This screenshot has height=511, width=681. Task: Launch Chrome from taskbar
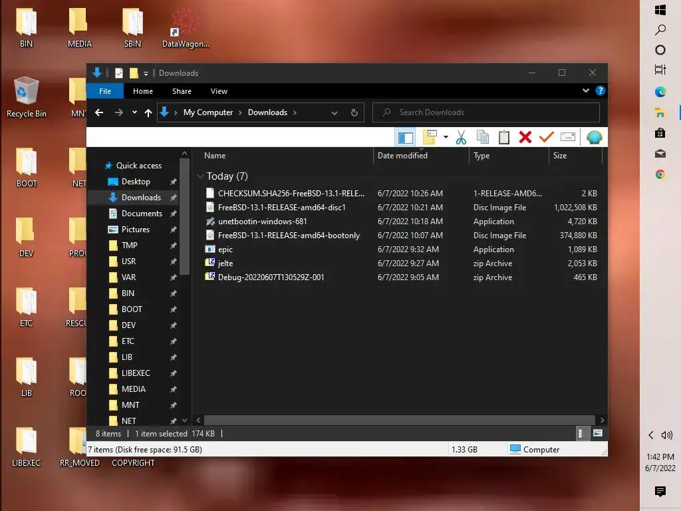660,175
